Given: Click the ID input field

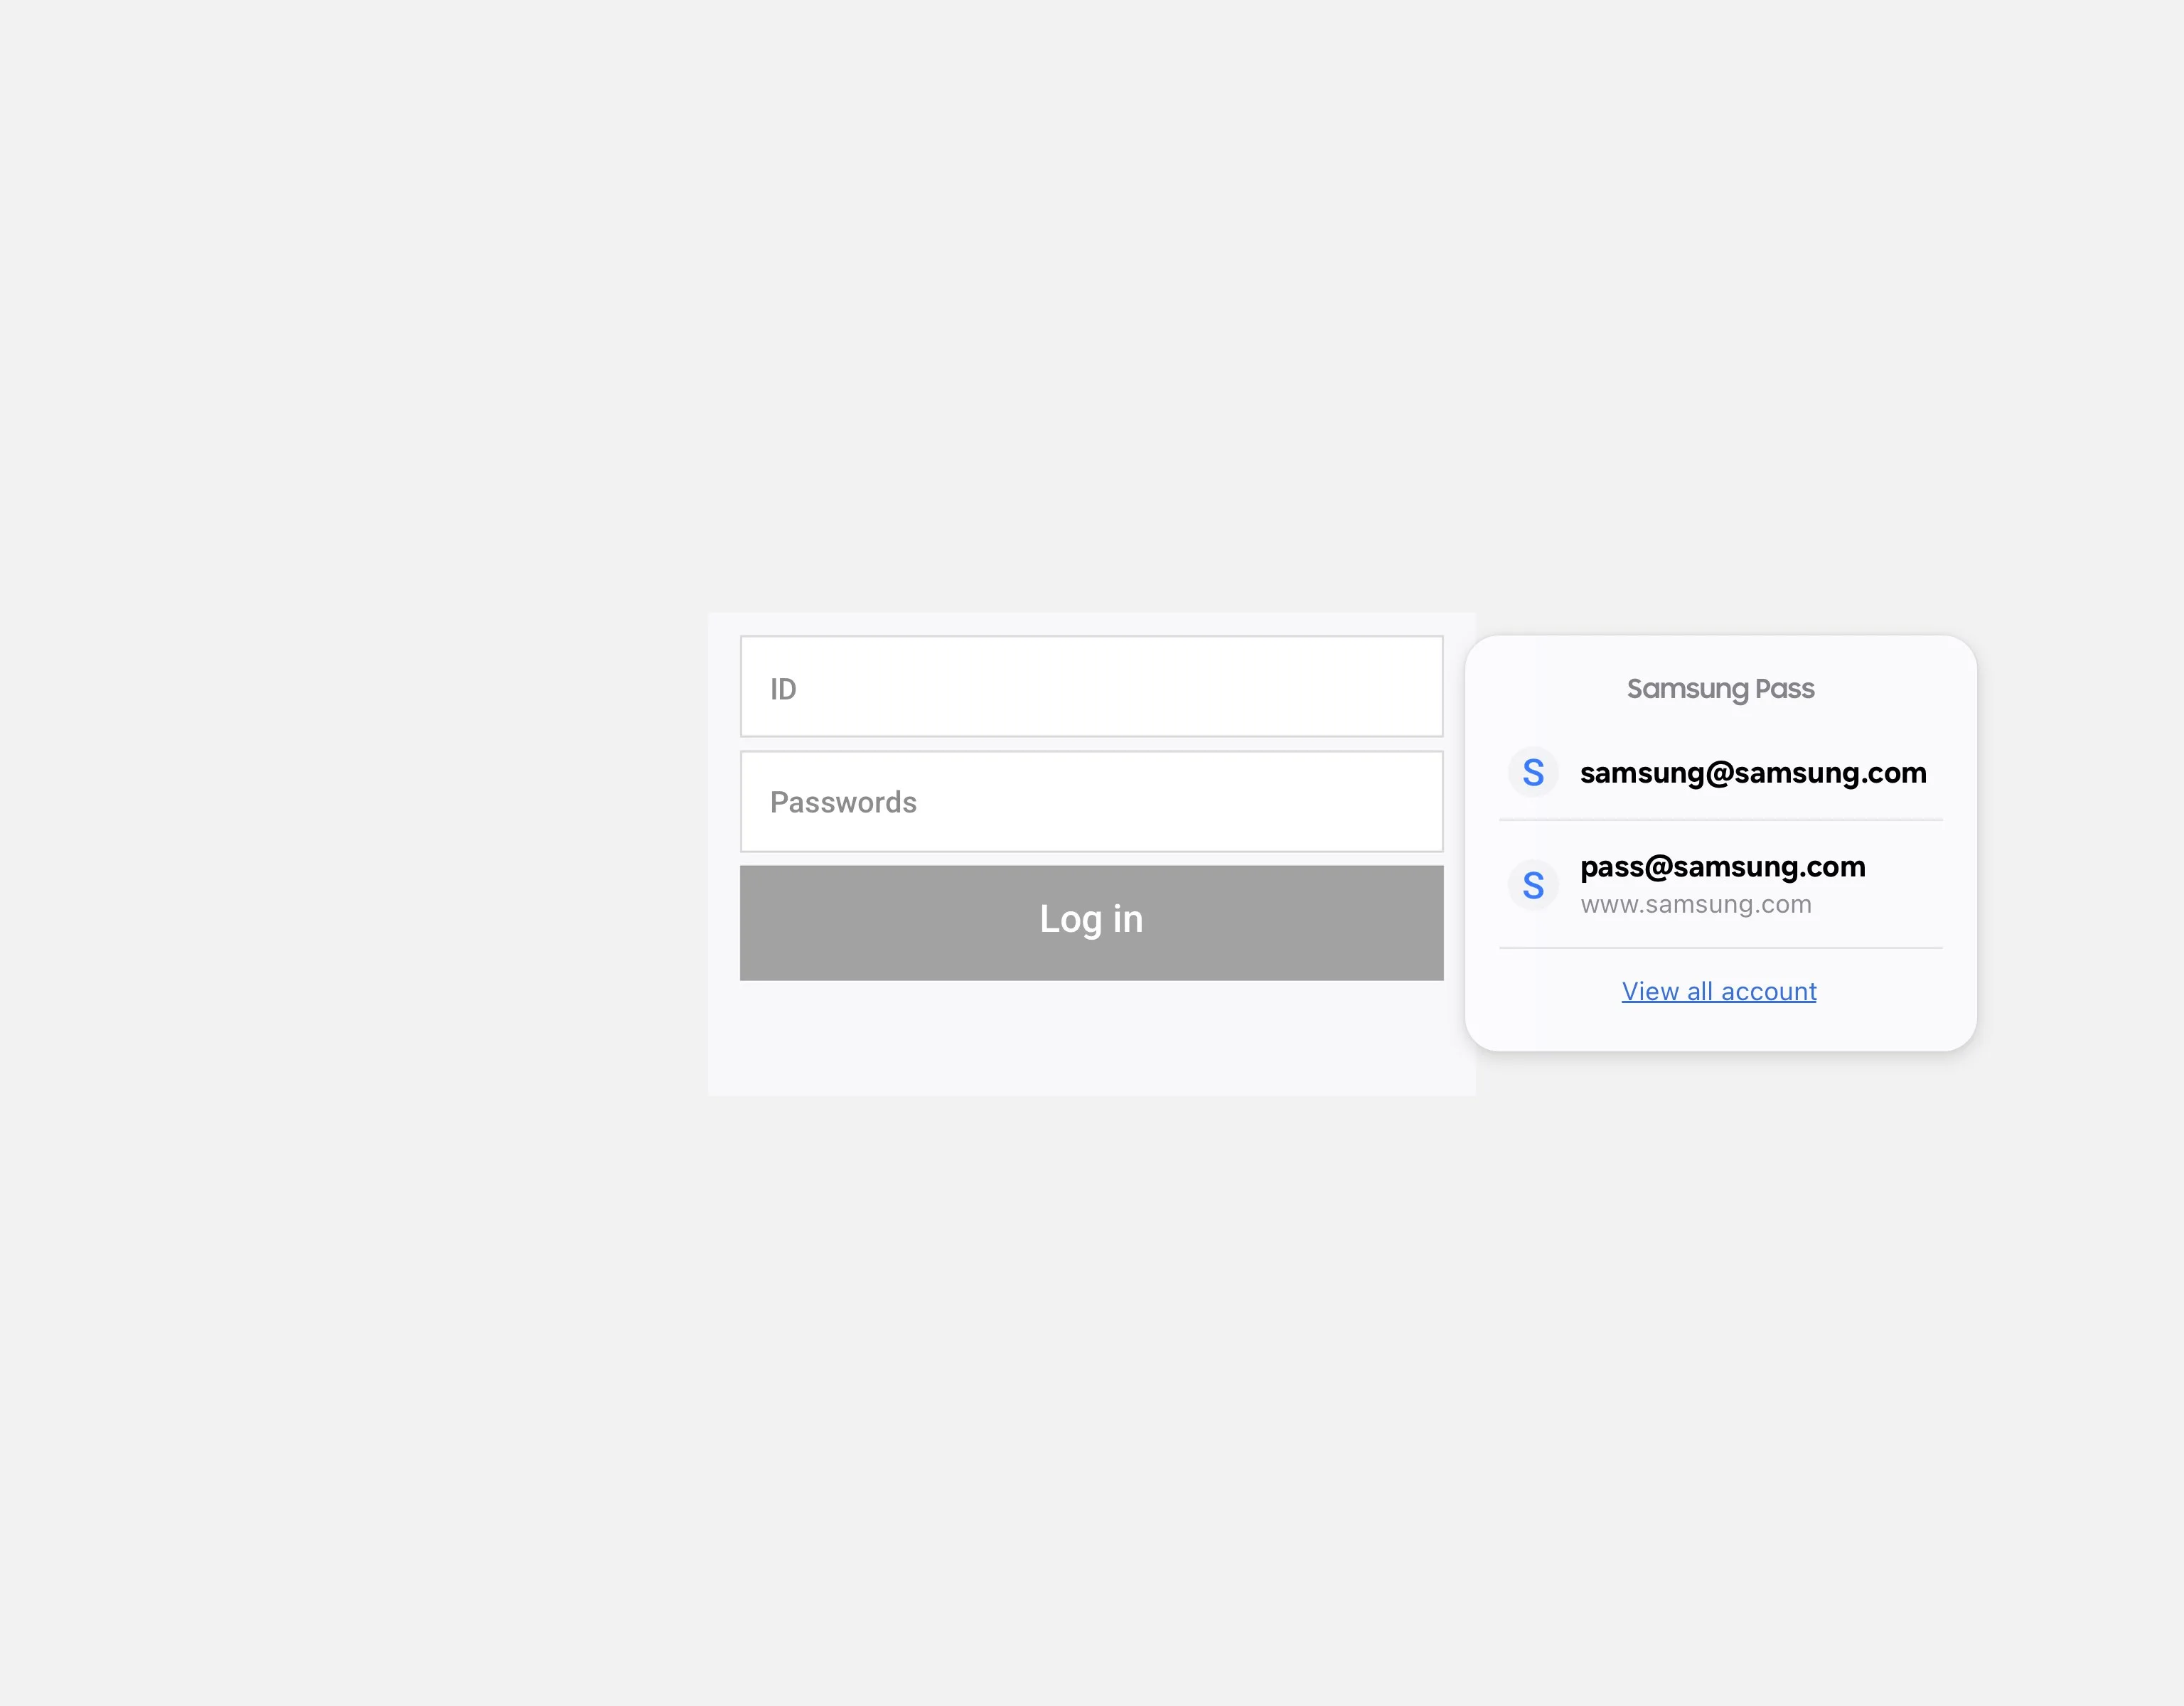Looking at the screenshot, I should click(x=1091, y=687).
